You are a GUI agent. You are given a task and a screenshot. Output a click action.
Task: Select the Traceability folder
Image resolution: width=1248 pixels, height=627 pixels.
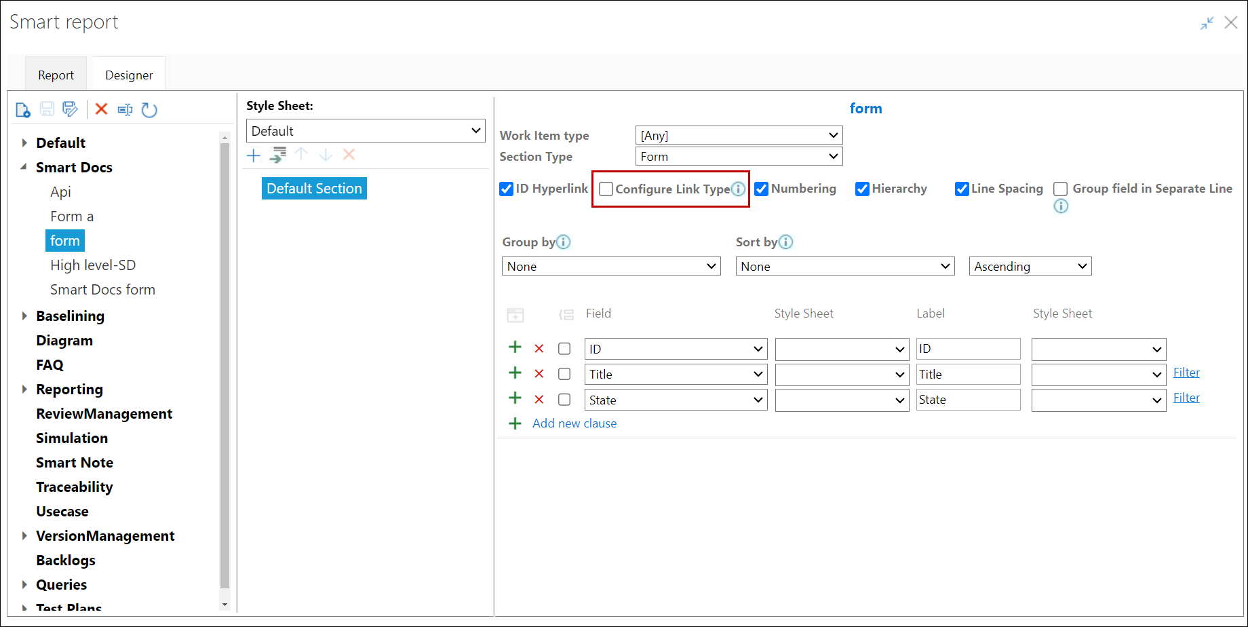pyautogui.click(x=74, y=487)
